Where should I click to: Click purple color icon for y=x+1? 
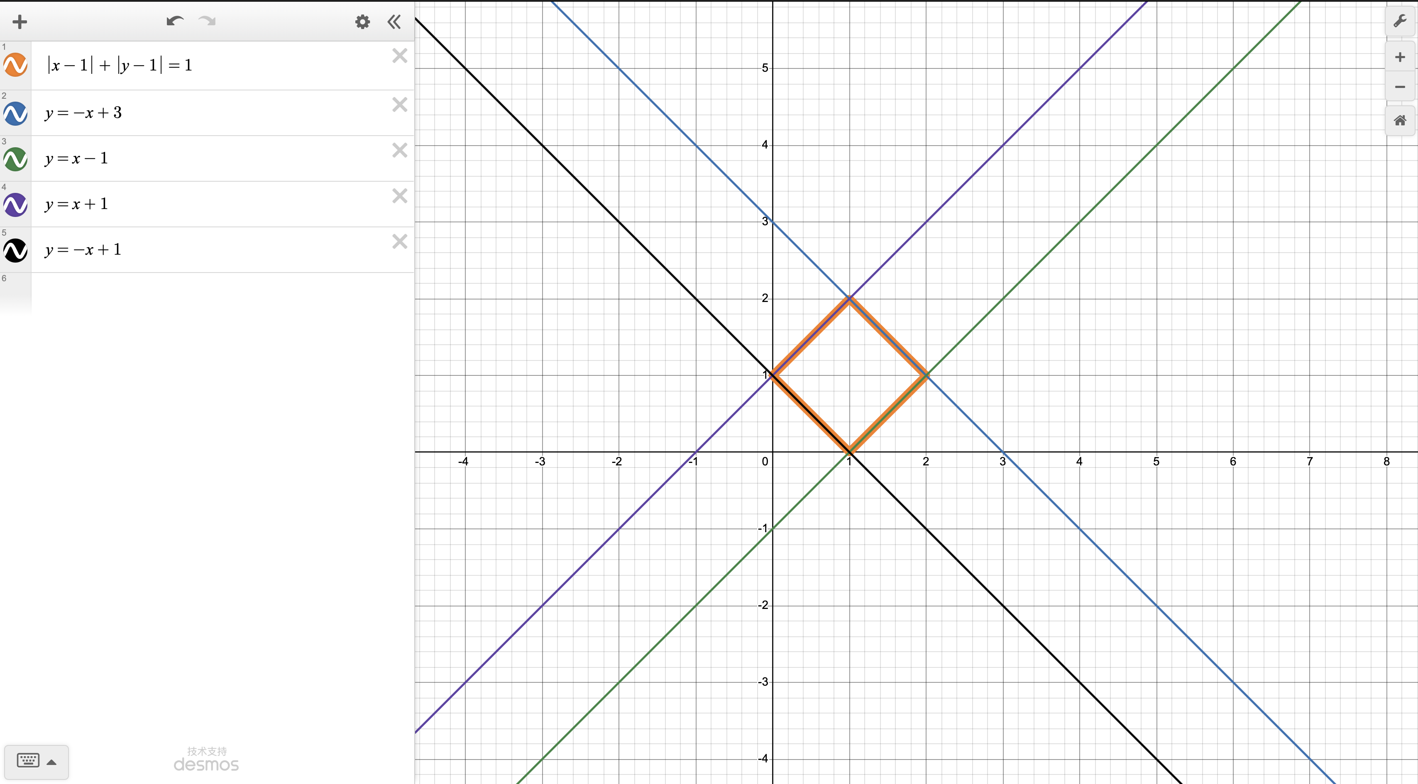click(15, 205)
